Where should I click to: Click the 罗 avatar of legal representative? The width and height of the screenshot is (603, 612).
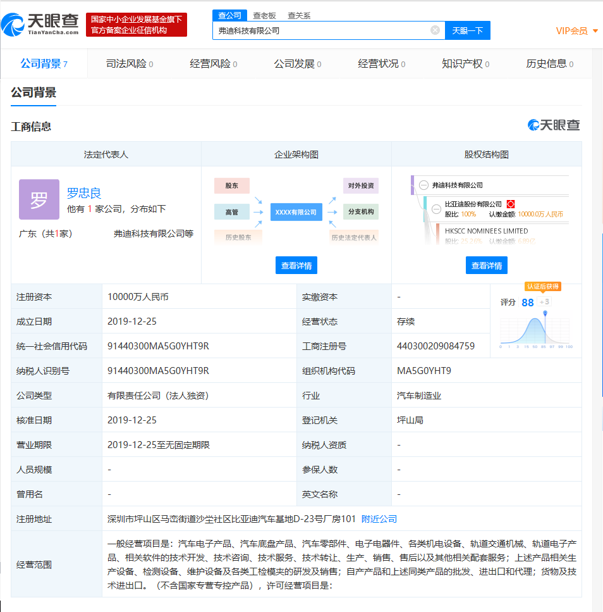pyautogui.click(x=39, y=199)
